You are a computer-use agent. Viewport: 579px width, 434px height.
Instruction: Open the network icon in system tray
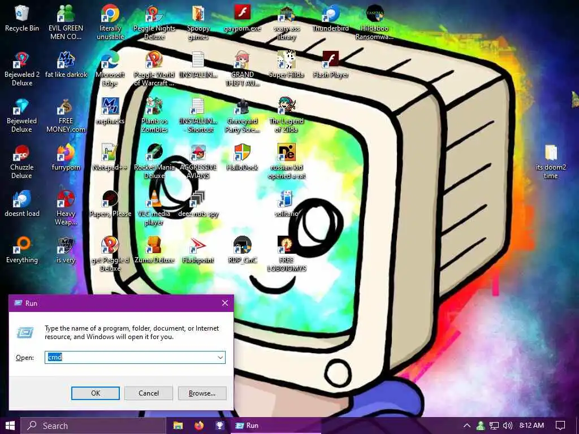coord(494,426)
